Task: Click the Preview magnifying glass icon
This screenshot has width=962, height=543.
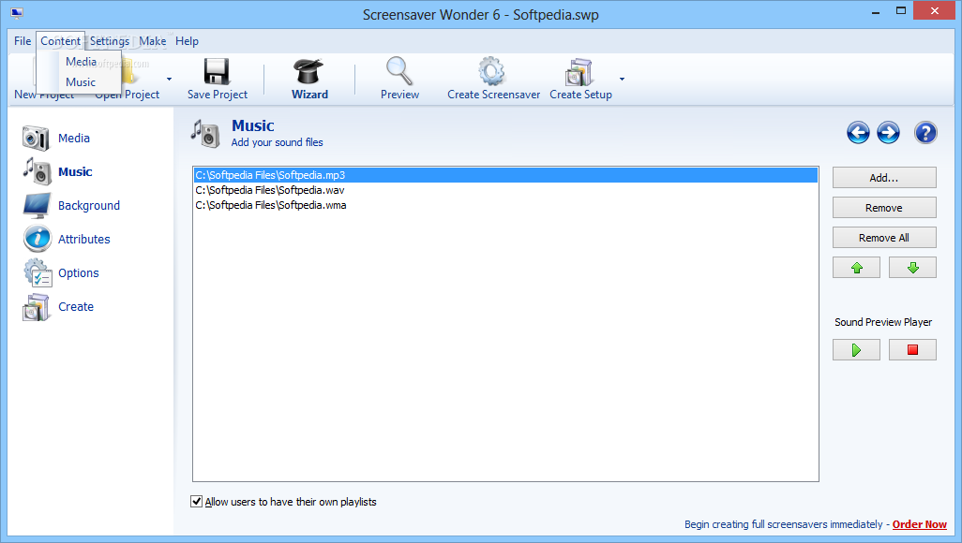Action: click(399, 71)
